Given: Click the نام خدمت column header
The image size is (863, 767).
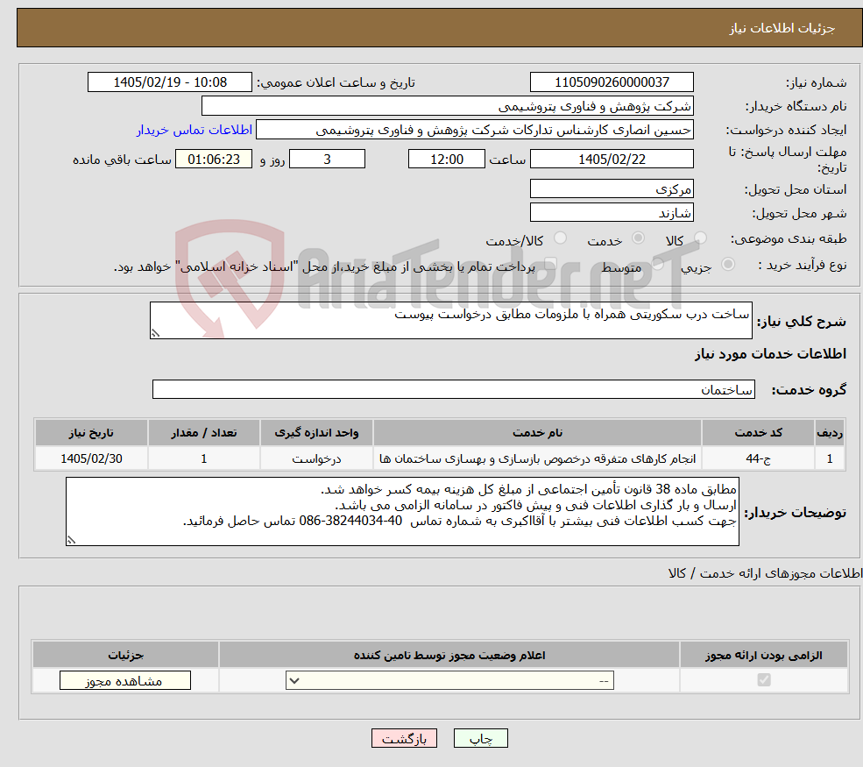Looking at the screenshot, I should (537, 433).
